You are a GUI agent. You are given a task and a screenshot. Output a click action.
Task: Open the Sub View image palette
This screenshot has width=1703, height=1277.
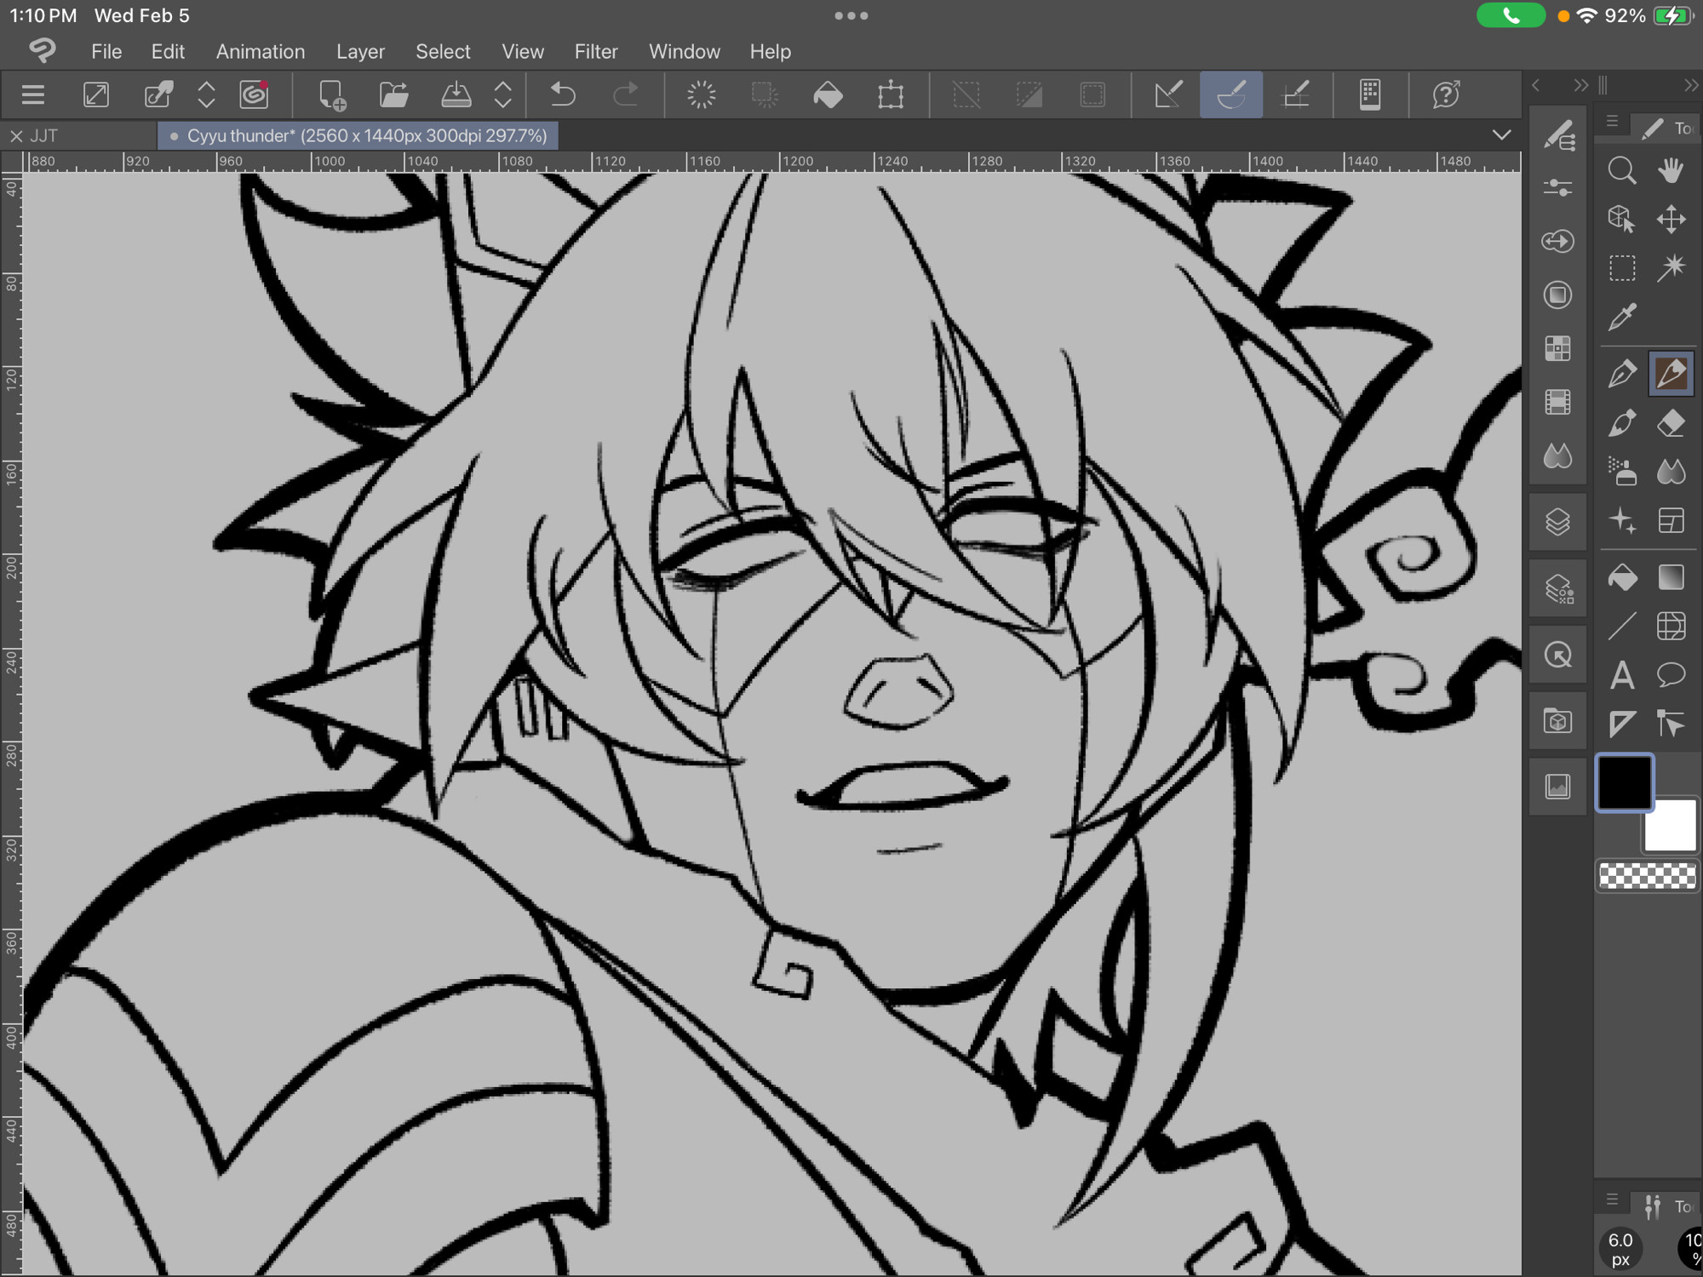pos(1558,787)
